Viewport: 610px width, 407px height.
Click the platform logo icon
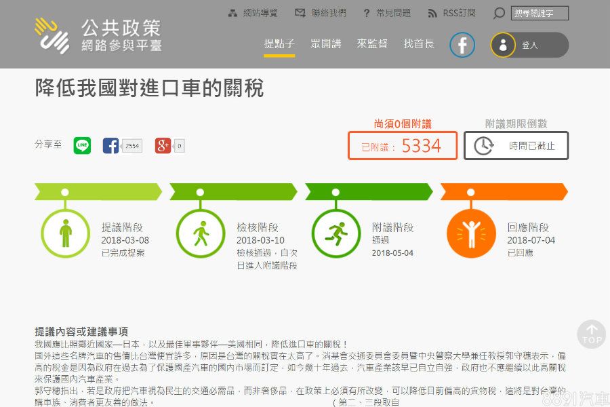(x=52, y=35)
